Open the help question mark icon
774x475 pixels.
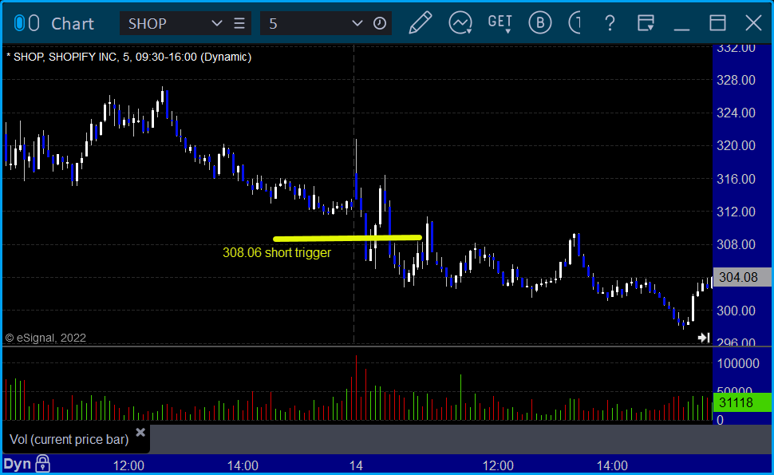(610, 23)
